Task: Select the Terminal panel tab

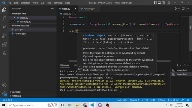Action: tap(65, 65)
